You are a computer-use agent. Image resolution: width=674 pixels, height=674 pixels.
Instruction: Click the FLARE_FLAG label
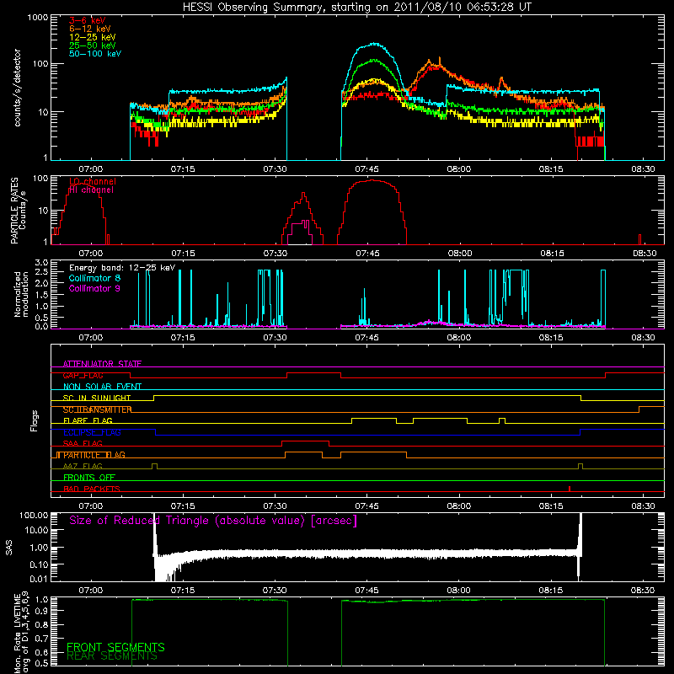pos(88,420)
